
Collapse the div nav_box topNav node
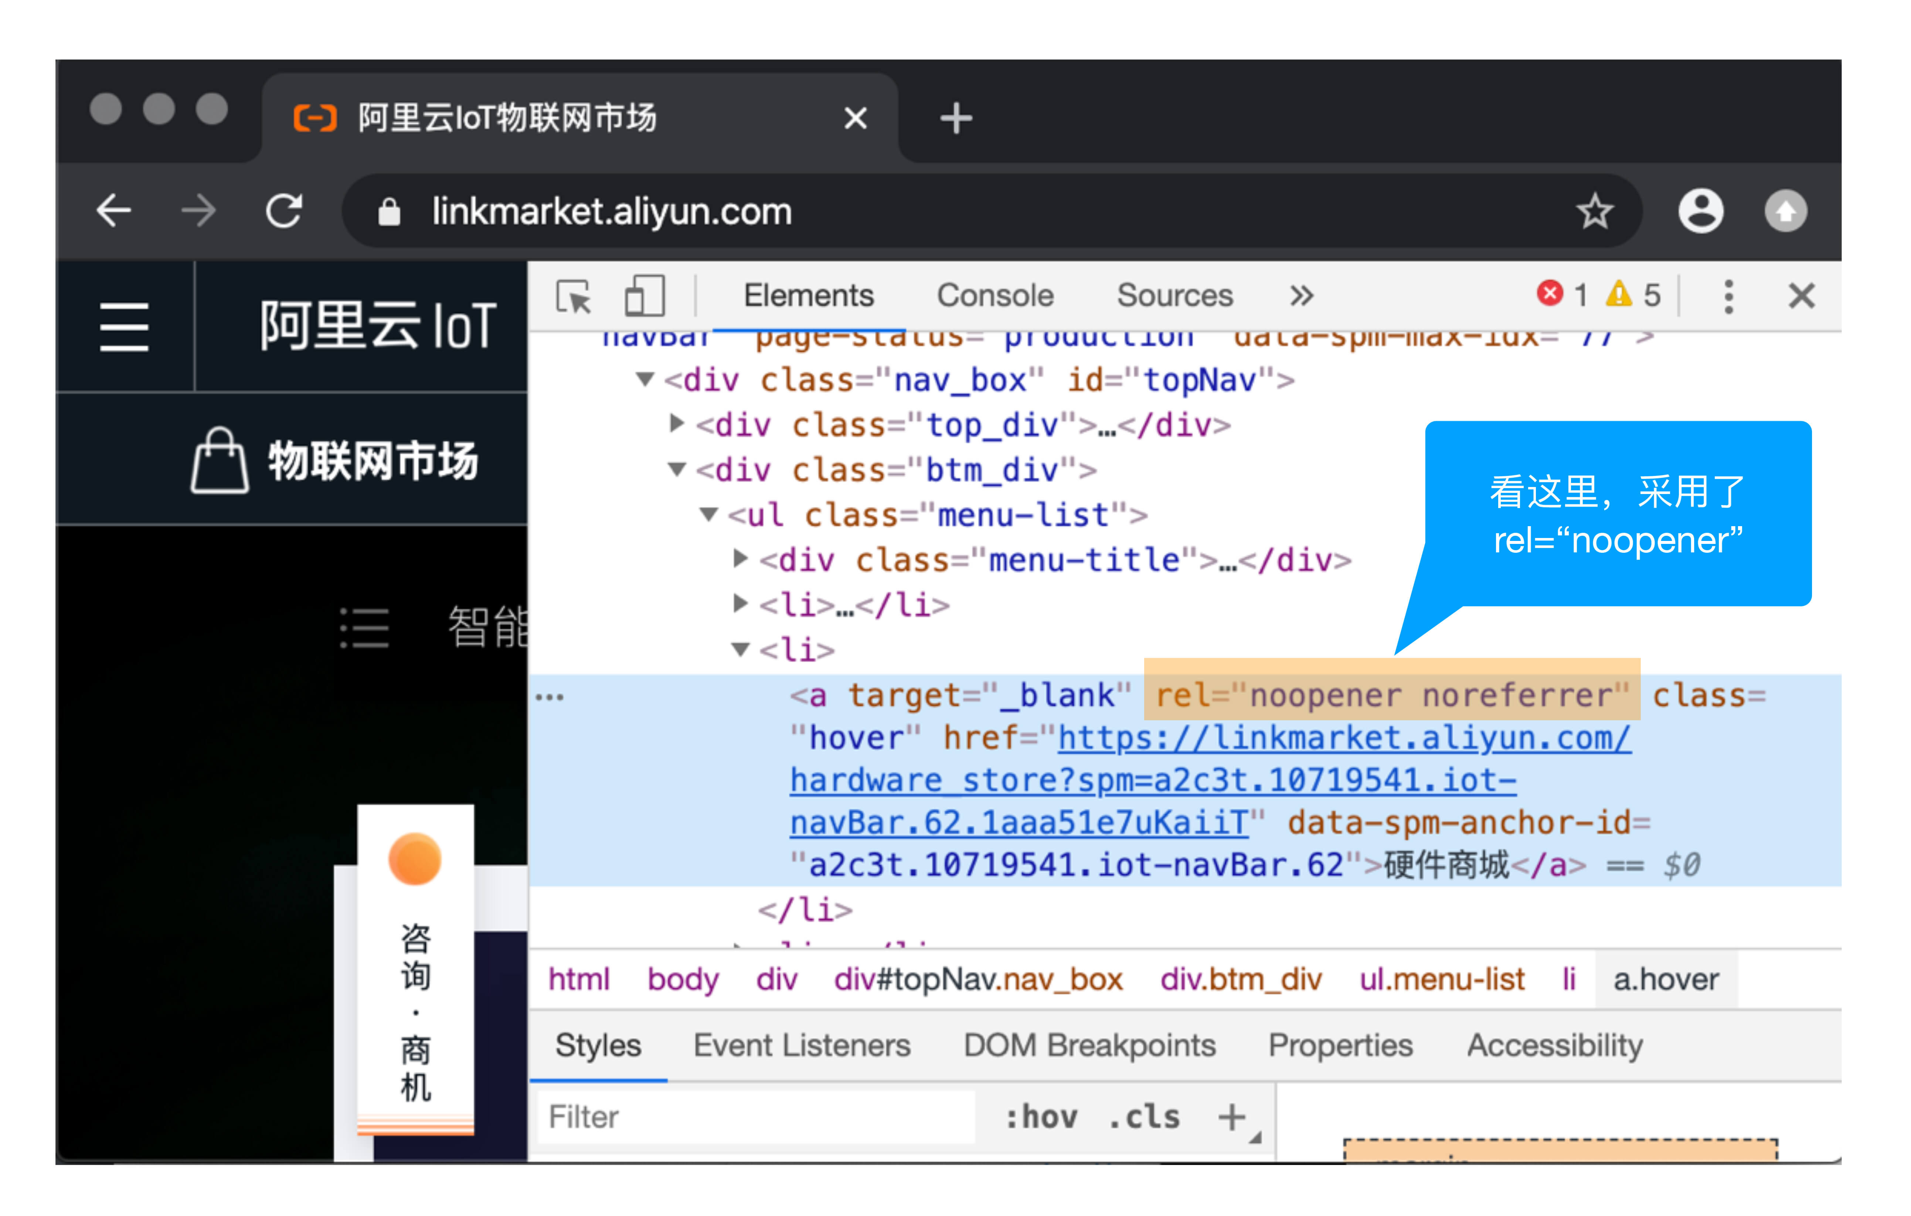(645, 380)
